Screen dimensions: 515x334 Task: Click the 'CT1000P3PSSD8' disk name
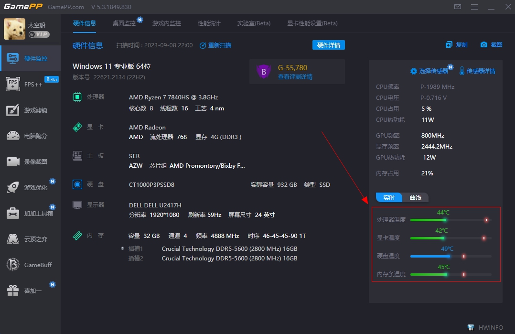point(151,184)
